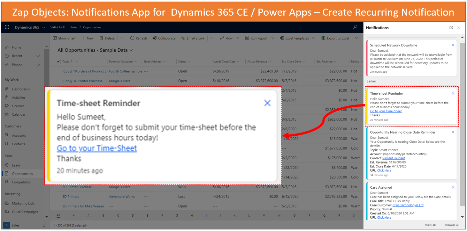467x231 pixels.
Task: Click Excel Templates command
Action: (x=295, y=38)
